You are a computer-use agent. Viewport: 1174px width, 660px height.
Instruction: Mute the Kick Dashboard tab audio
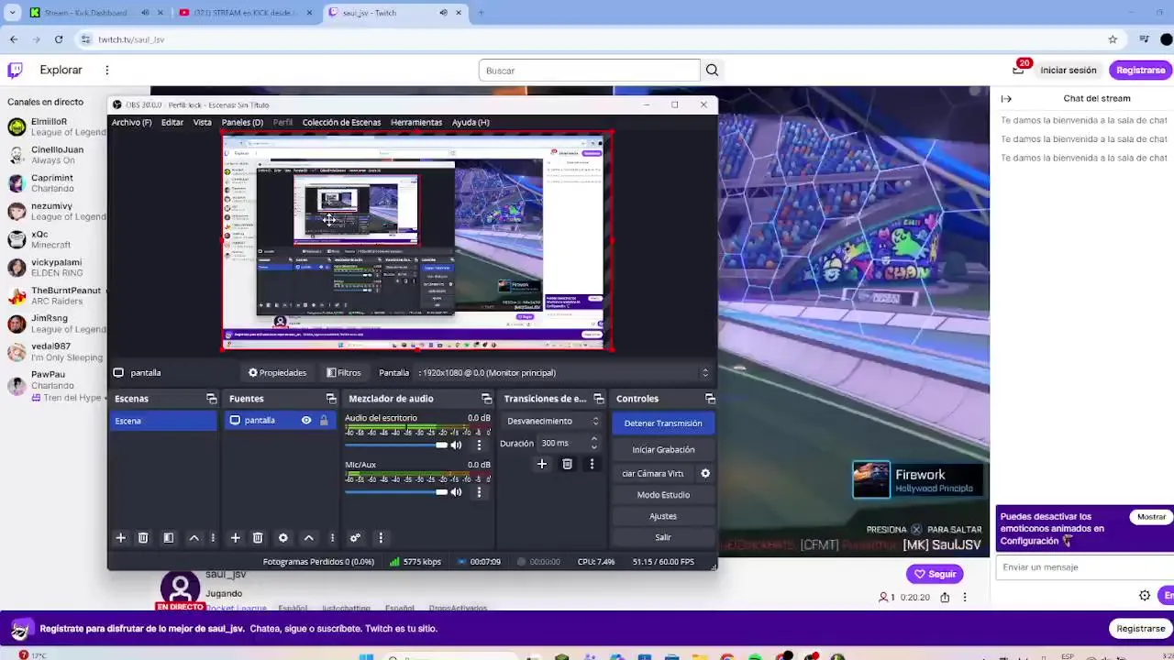click(145, 13)
